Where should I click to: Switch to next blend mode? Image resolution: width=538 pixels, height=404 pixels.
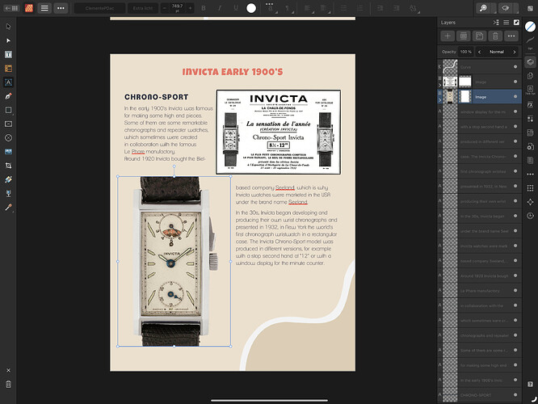(515, 52)
